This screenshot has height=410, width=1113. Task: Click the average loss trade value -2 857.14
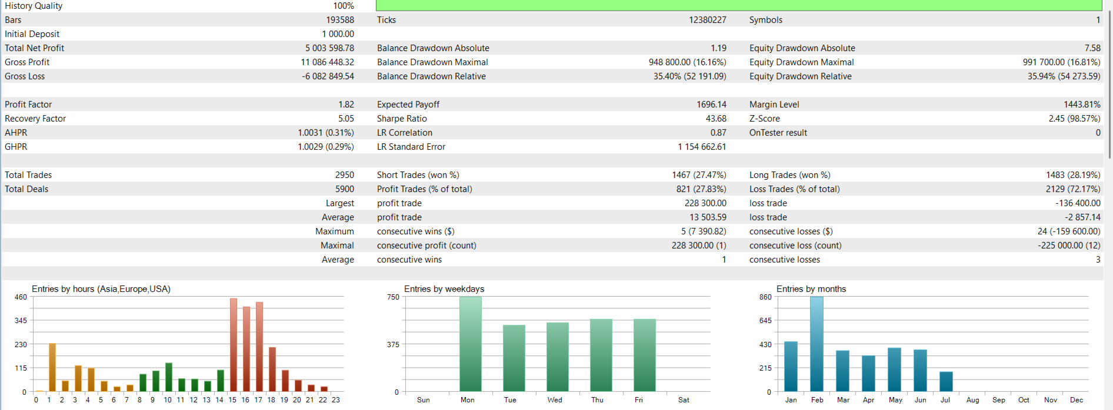click(x=1082, y=217)
